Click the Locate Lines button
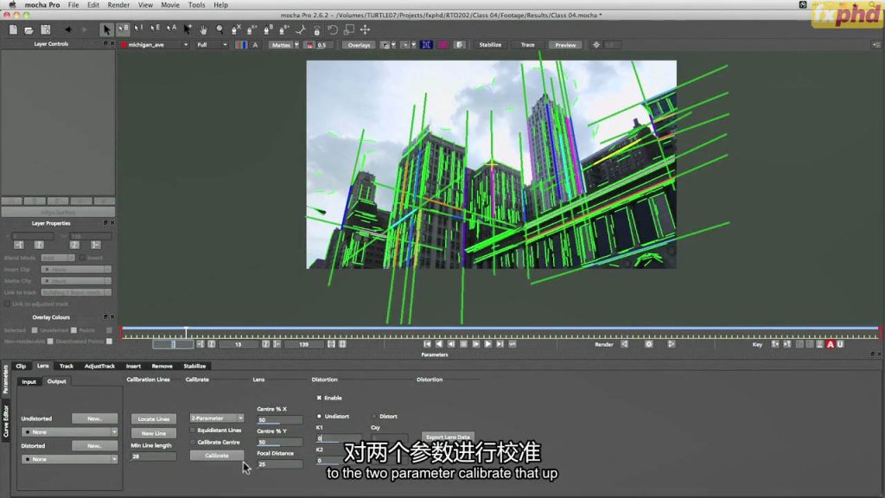 pos(153,418)
